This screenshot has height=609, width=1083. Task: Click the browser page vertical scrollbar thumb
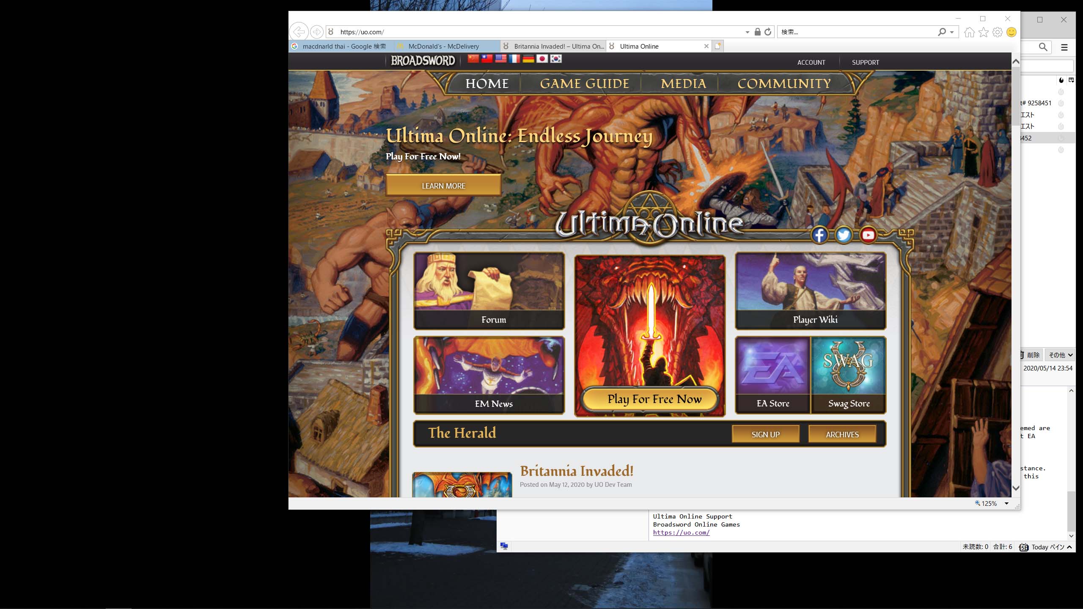pos(1015,96)
